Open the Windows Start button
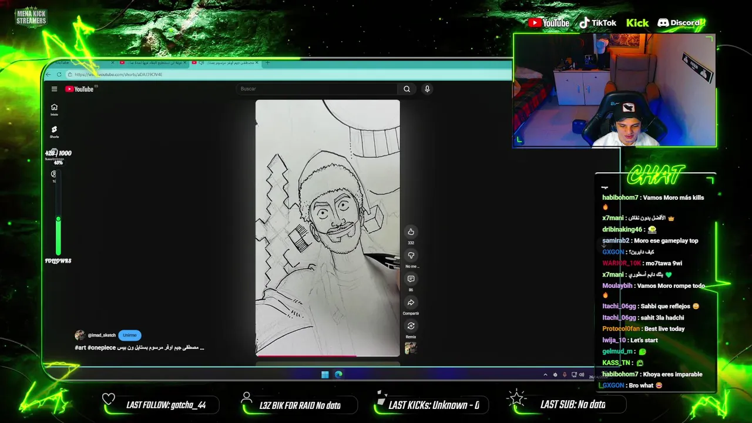The height and width of the screenshot is (423, 752). click(x=325, y=375)
